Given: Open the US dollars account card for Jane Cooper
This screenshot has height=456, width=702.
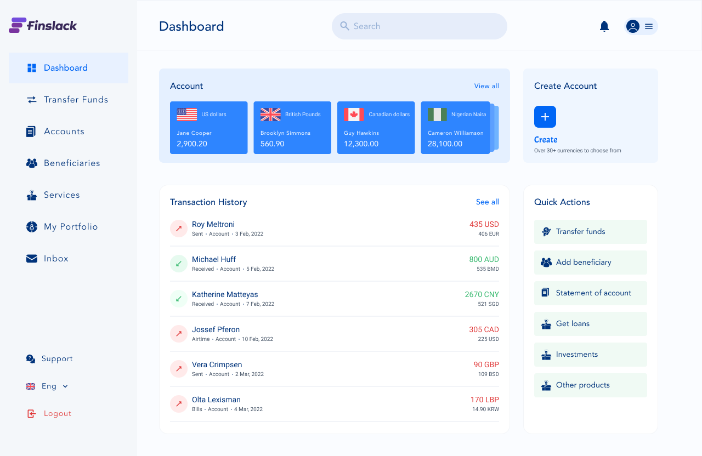Looking at the screenshot, I should click(208, 128).
